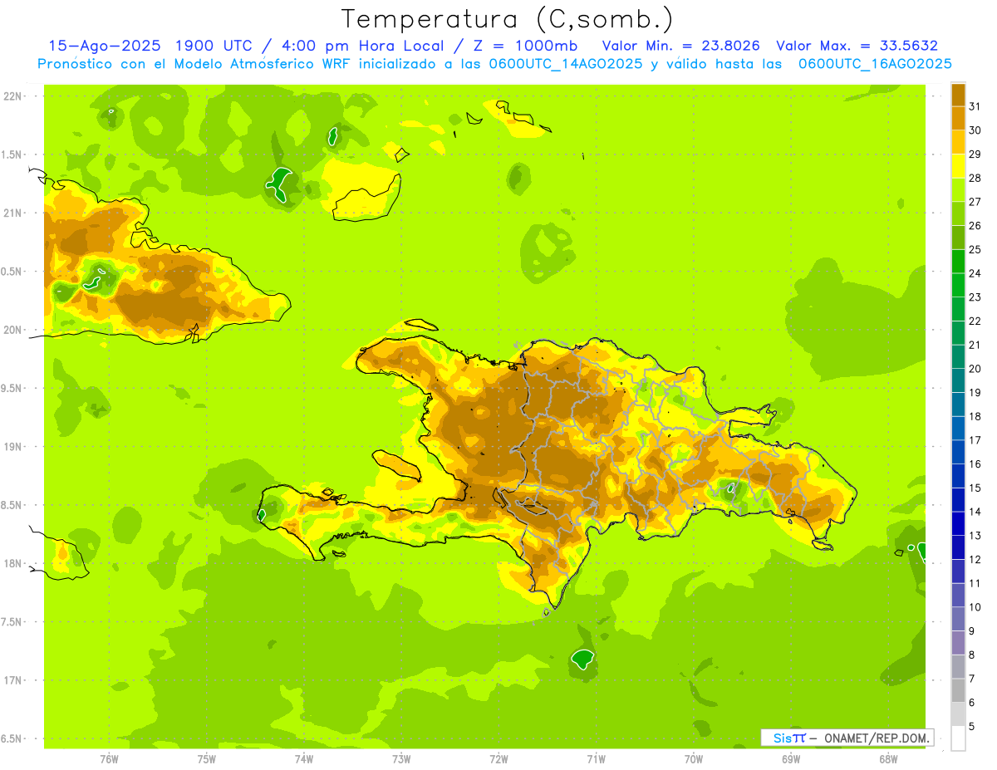
Task: Click the colorbar tick label '31'
Action: [x=975, y=106]
